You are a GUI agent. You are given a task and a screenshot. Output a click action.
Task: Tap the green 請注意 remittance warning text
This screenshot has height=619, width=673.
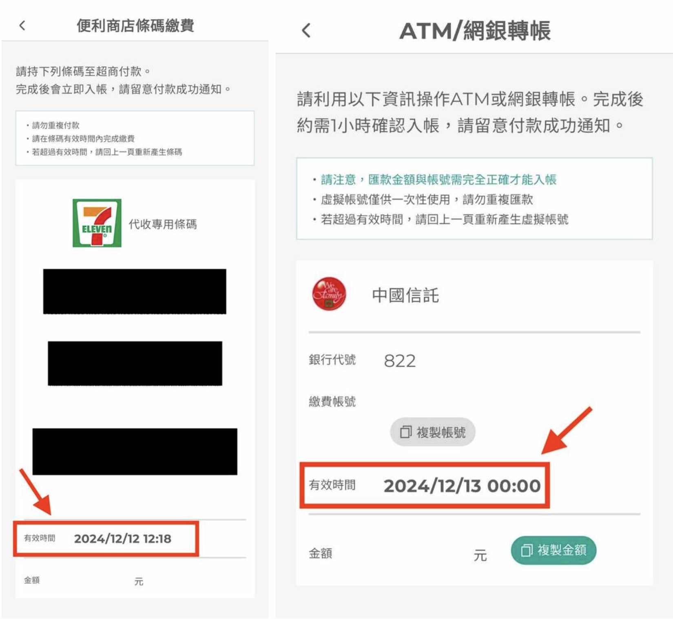(x=438, y=179)
